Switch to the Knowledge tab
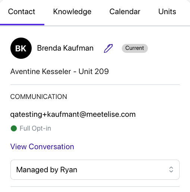 coord(72,12)
